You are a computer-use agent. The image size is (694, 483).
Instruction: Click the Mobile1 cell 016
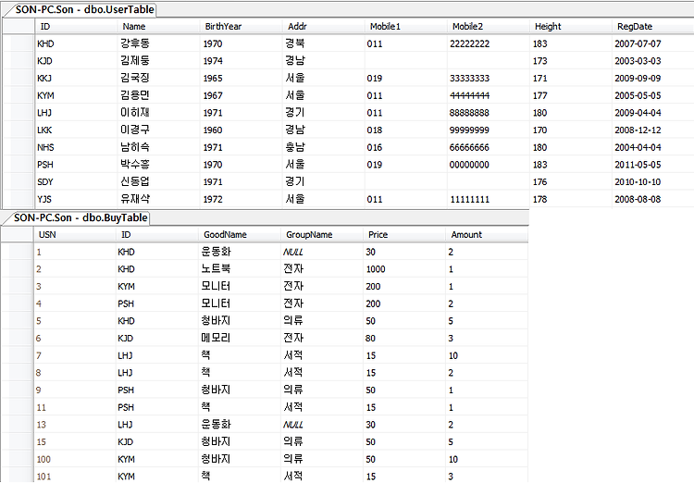click(x=405, y=147)
